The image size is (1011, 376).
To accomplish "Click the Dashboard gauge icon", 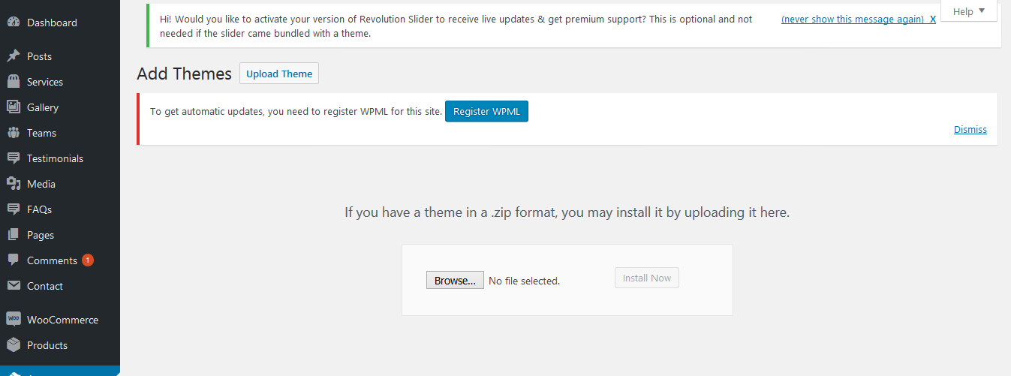I will click(x=14, y=23).
